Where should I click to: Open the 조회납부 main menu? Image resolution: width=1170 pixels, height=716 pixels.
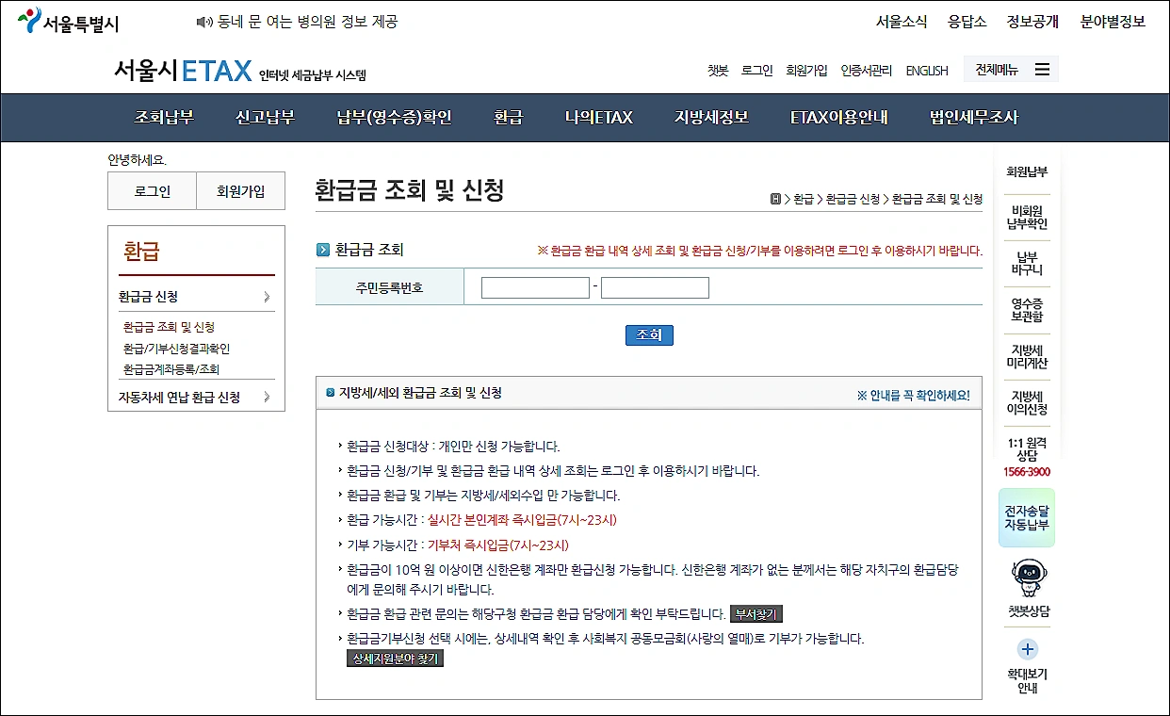point(164,118)
